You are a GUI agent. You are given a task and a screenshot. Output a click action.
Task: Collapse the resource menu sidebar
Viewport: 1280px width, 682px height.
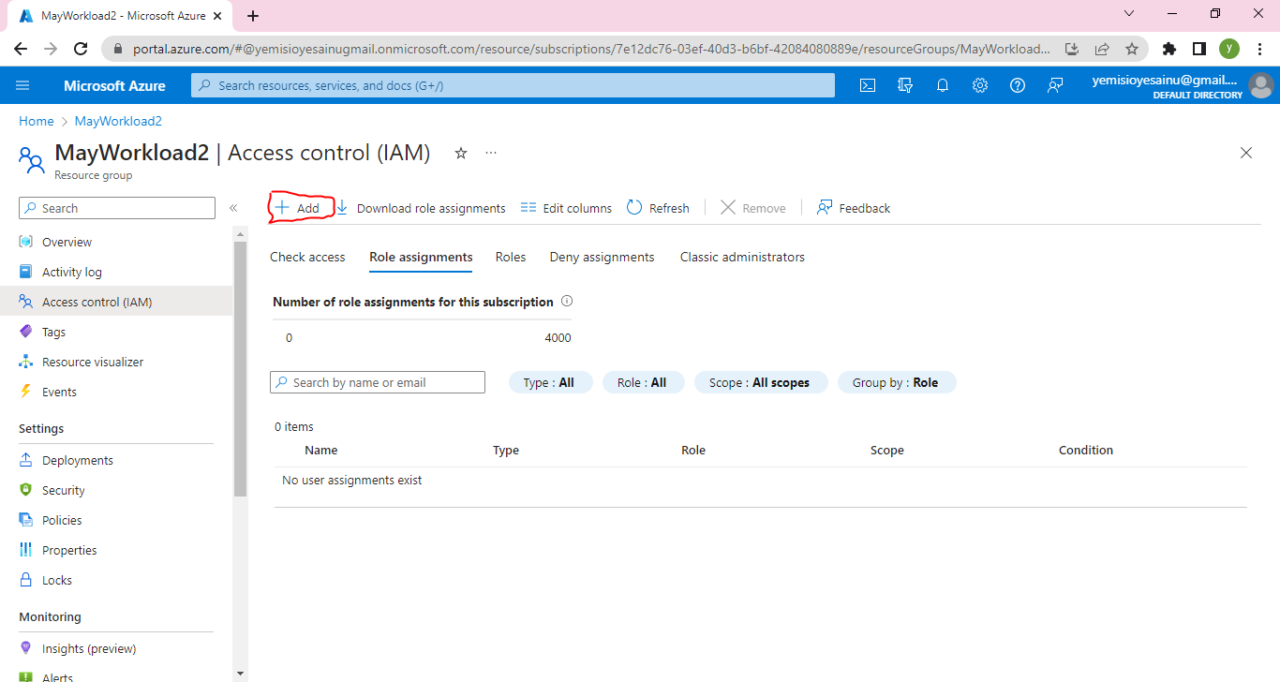click(x=233, y=208)
